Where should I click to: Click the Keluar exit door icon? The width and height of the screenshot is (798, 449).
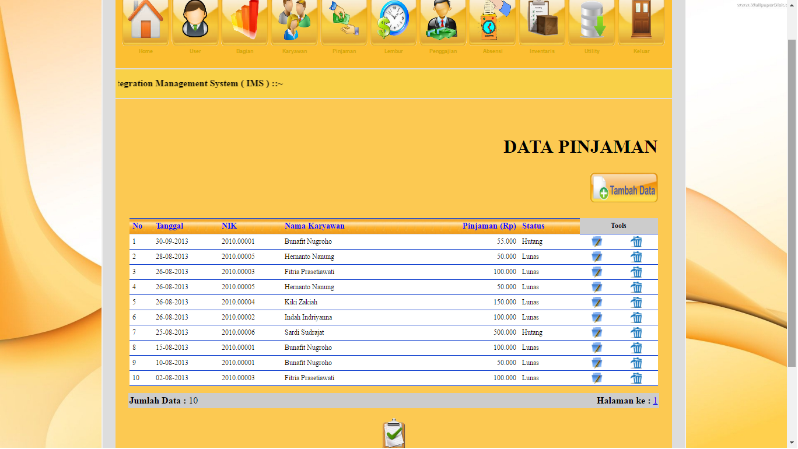[x=641, y=22]
